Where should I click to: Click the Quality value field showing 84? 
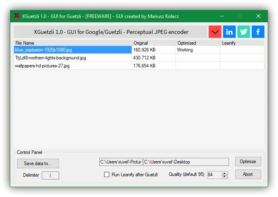pos(214,175)
